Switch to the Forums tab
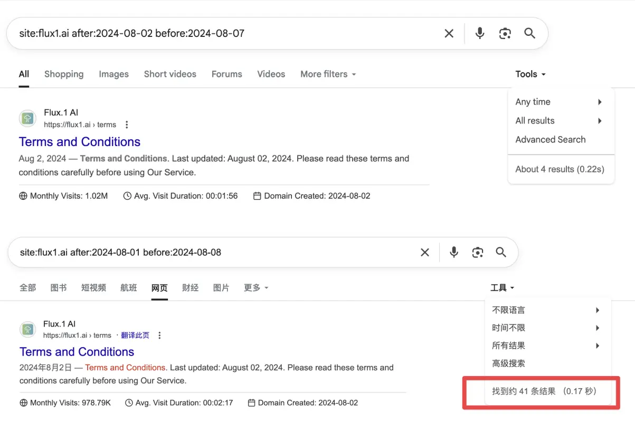This screenshot has width=635, height=422. tap(227, 74)
